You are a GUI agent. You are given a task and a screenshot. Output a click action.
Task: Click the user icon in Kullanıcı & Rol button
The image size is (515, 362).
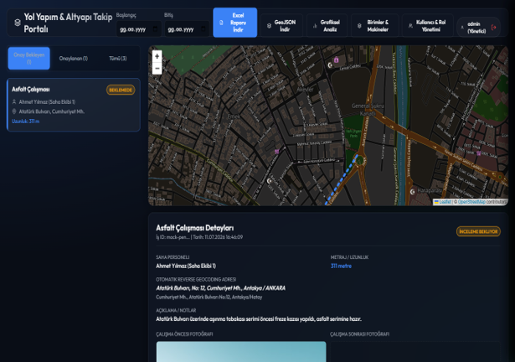coord(410,26)
